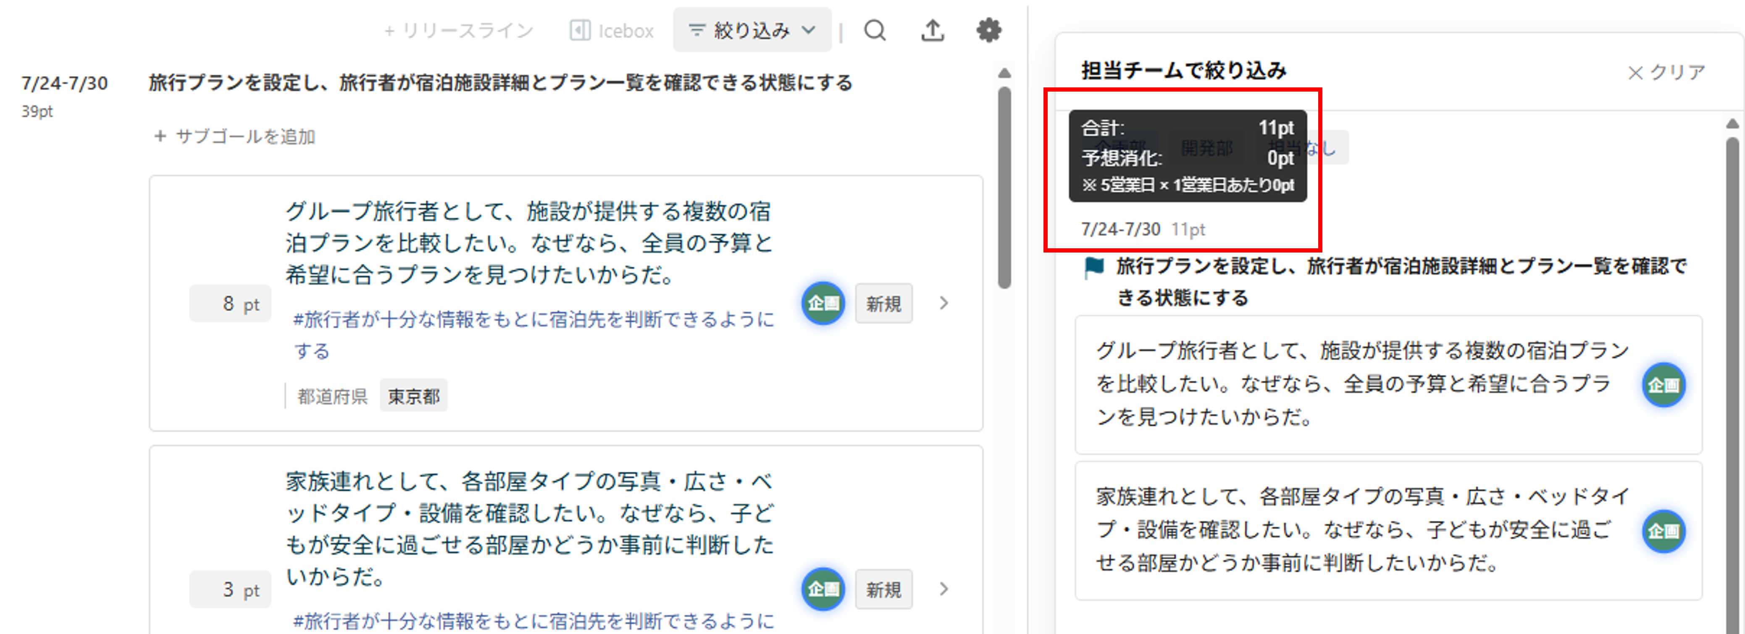Screen dimensions: 1745x634
Task: Expand the 3 pt card with its chevron
Action: [944, 589]
